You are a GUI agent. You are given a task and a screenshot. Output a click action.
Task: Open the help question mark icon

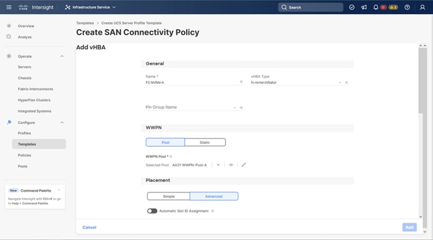[x=407, y=7]
